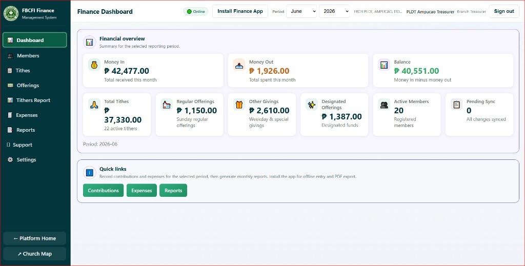Click the green Online status indicator
Image resolution: width=525 pixels, height=266 pixels.
pyautogui.click(x=196, y=11)
